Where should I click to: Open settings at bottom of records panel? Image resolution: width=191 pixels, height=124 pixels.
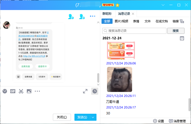158,121
